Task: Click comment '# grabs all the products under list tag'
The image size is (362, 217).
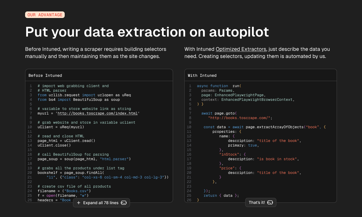Action: (81, 168)
